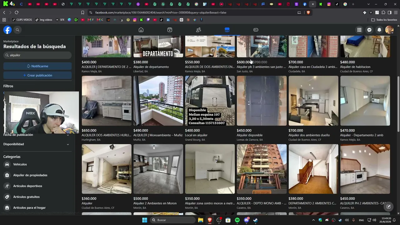Click the Brave Shields lion icon
This screenshot has height=225, width=400.
click(x=308, y=12)
